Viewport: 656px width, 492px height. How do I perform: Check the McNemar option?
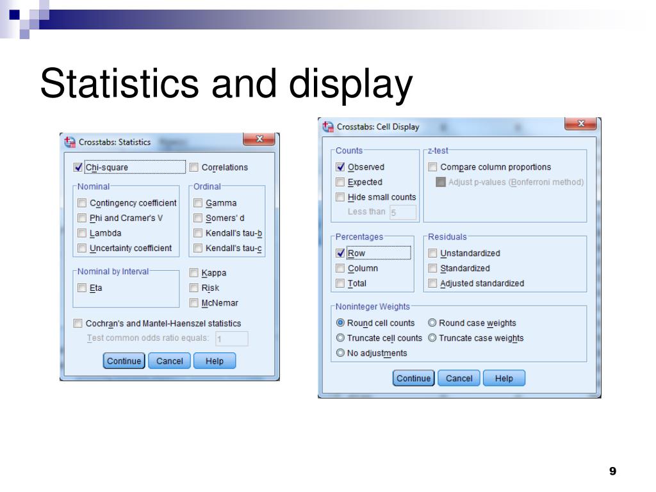click(193, 303)
